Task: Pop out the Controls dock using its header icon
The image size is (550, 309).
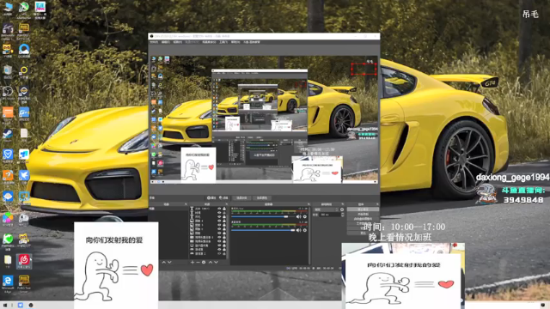Action: (x=377, y=204)
